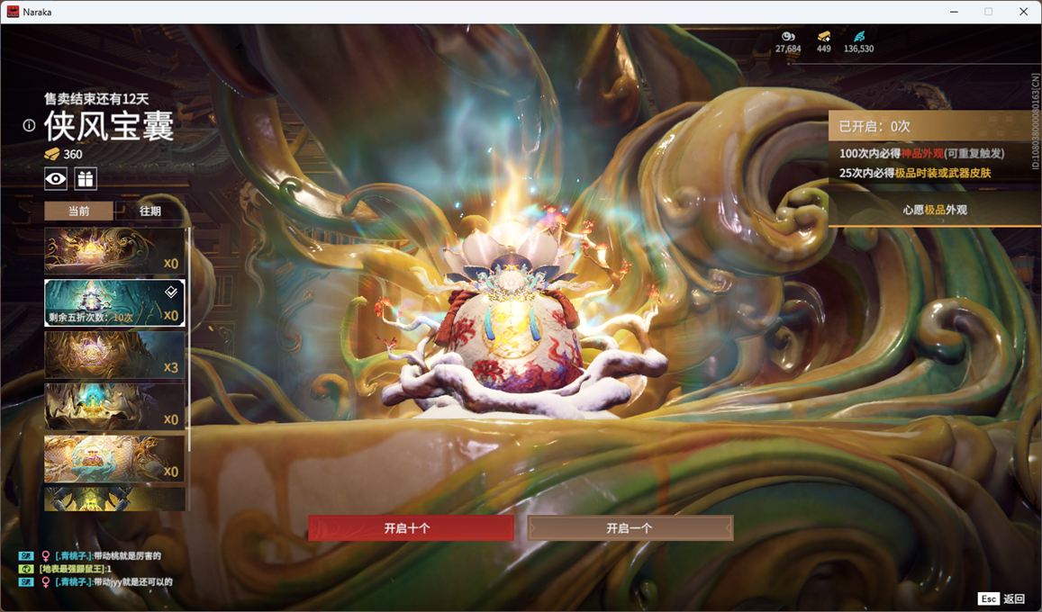Click the silver coin currency icon above 27,684
This screenshot has height=612, width=1042.
(788, 37)
